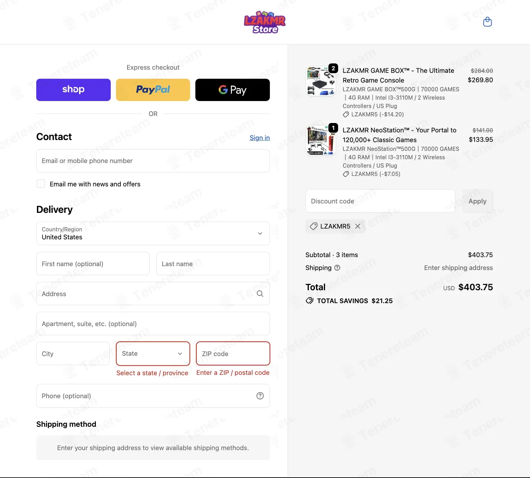Click the total savings tag icon
This screenshot has width=530, height=478.
point(310,301)
